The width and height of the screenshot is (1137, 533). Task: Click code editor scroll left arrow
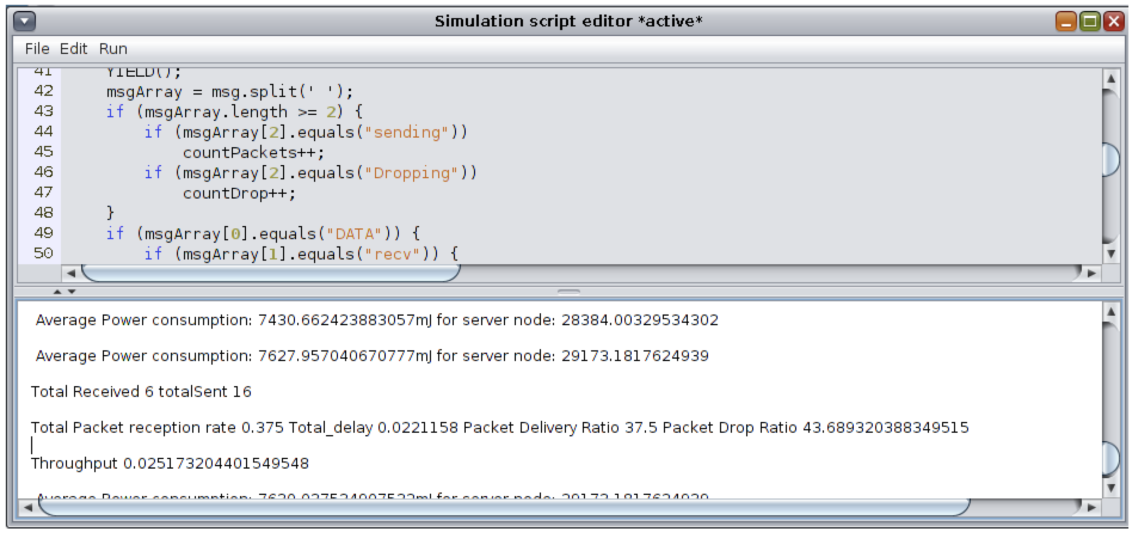(71, 273)
